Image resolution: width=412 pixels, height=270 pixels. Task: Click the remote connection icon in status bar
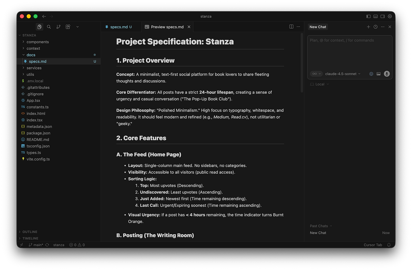click(22, 245)
